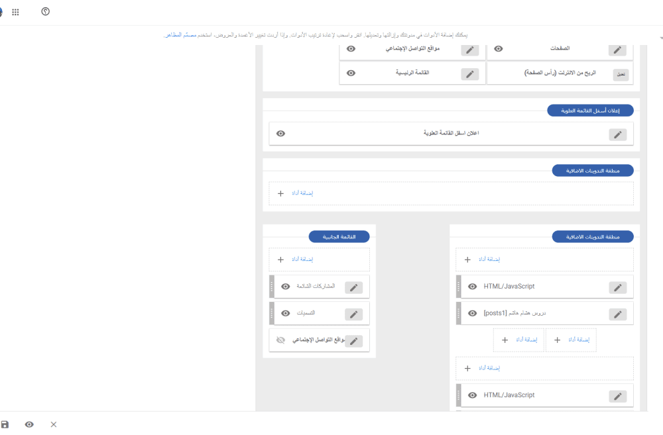Open editor for اعلان اسفل القائمة العلوية gadget

tap(617, 134)
